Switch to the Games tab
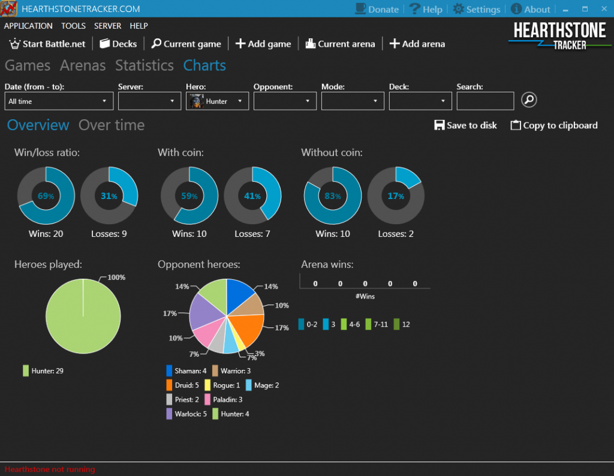Screen dimensions: 614x476 pyautogui.click(x=28, y=65)
